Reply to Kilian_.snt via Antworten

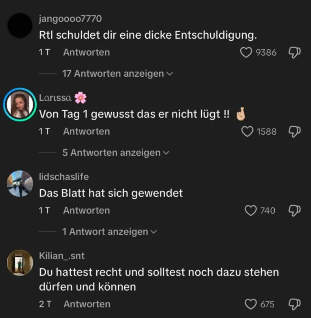click(87, 304)
